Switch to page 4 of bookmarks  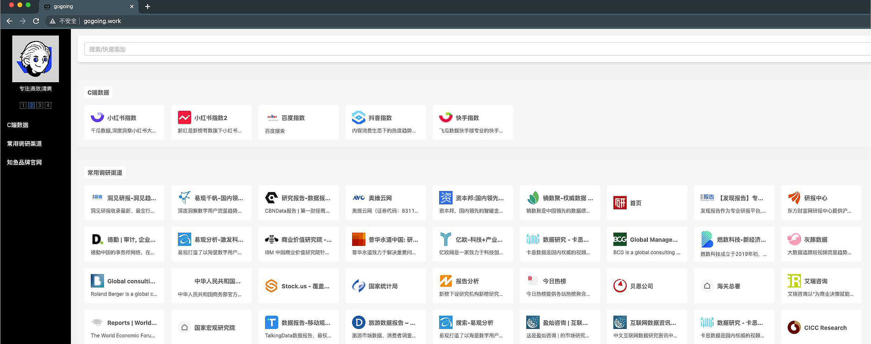pyautogui.click(x=48, y=105)
